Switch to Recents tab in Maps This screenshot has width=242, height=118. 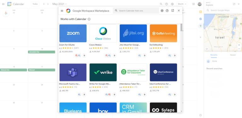click(214, 55)
